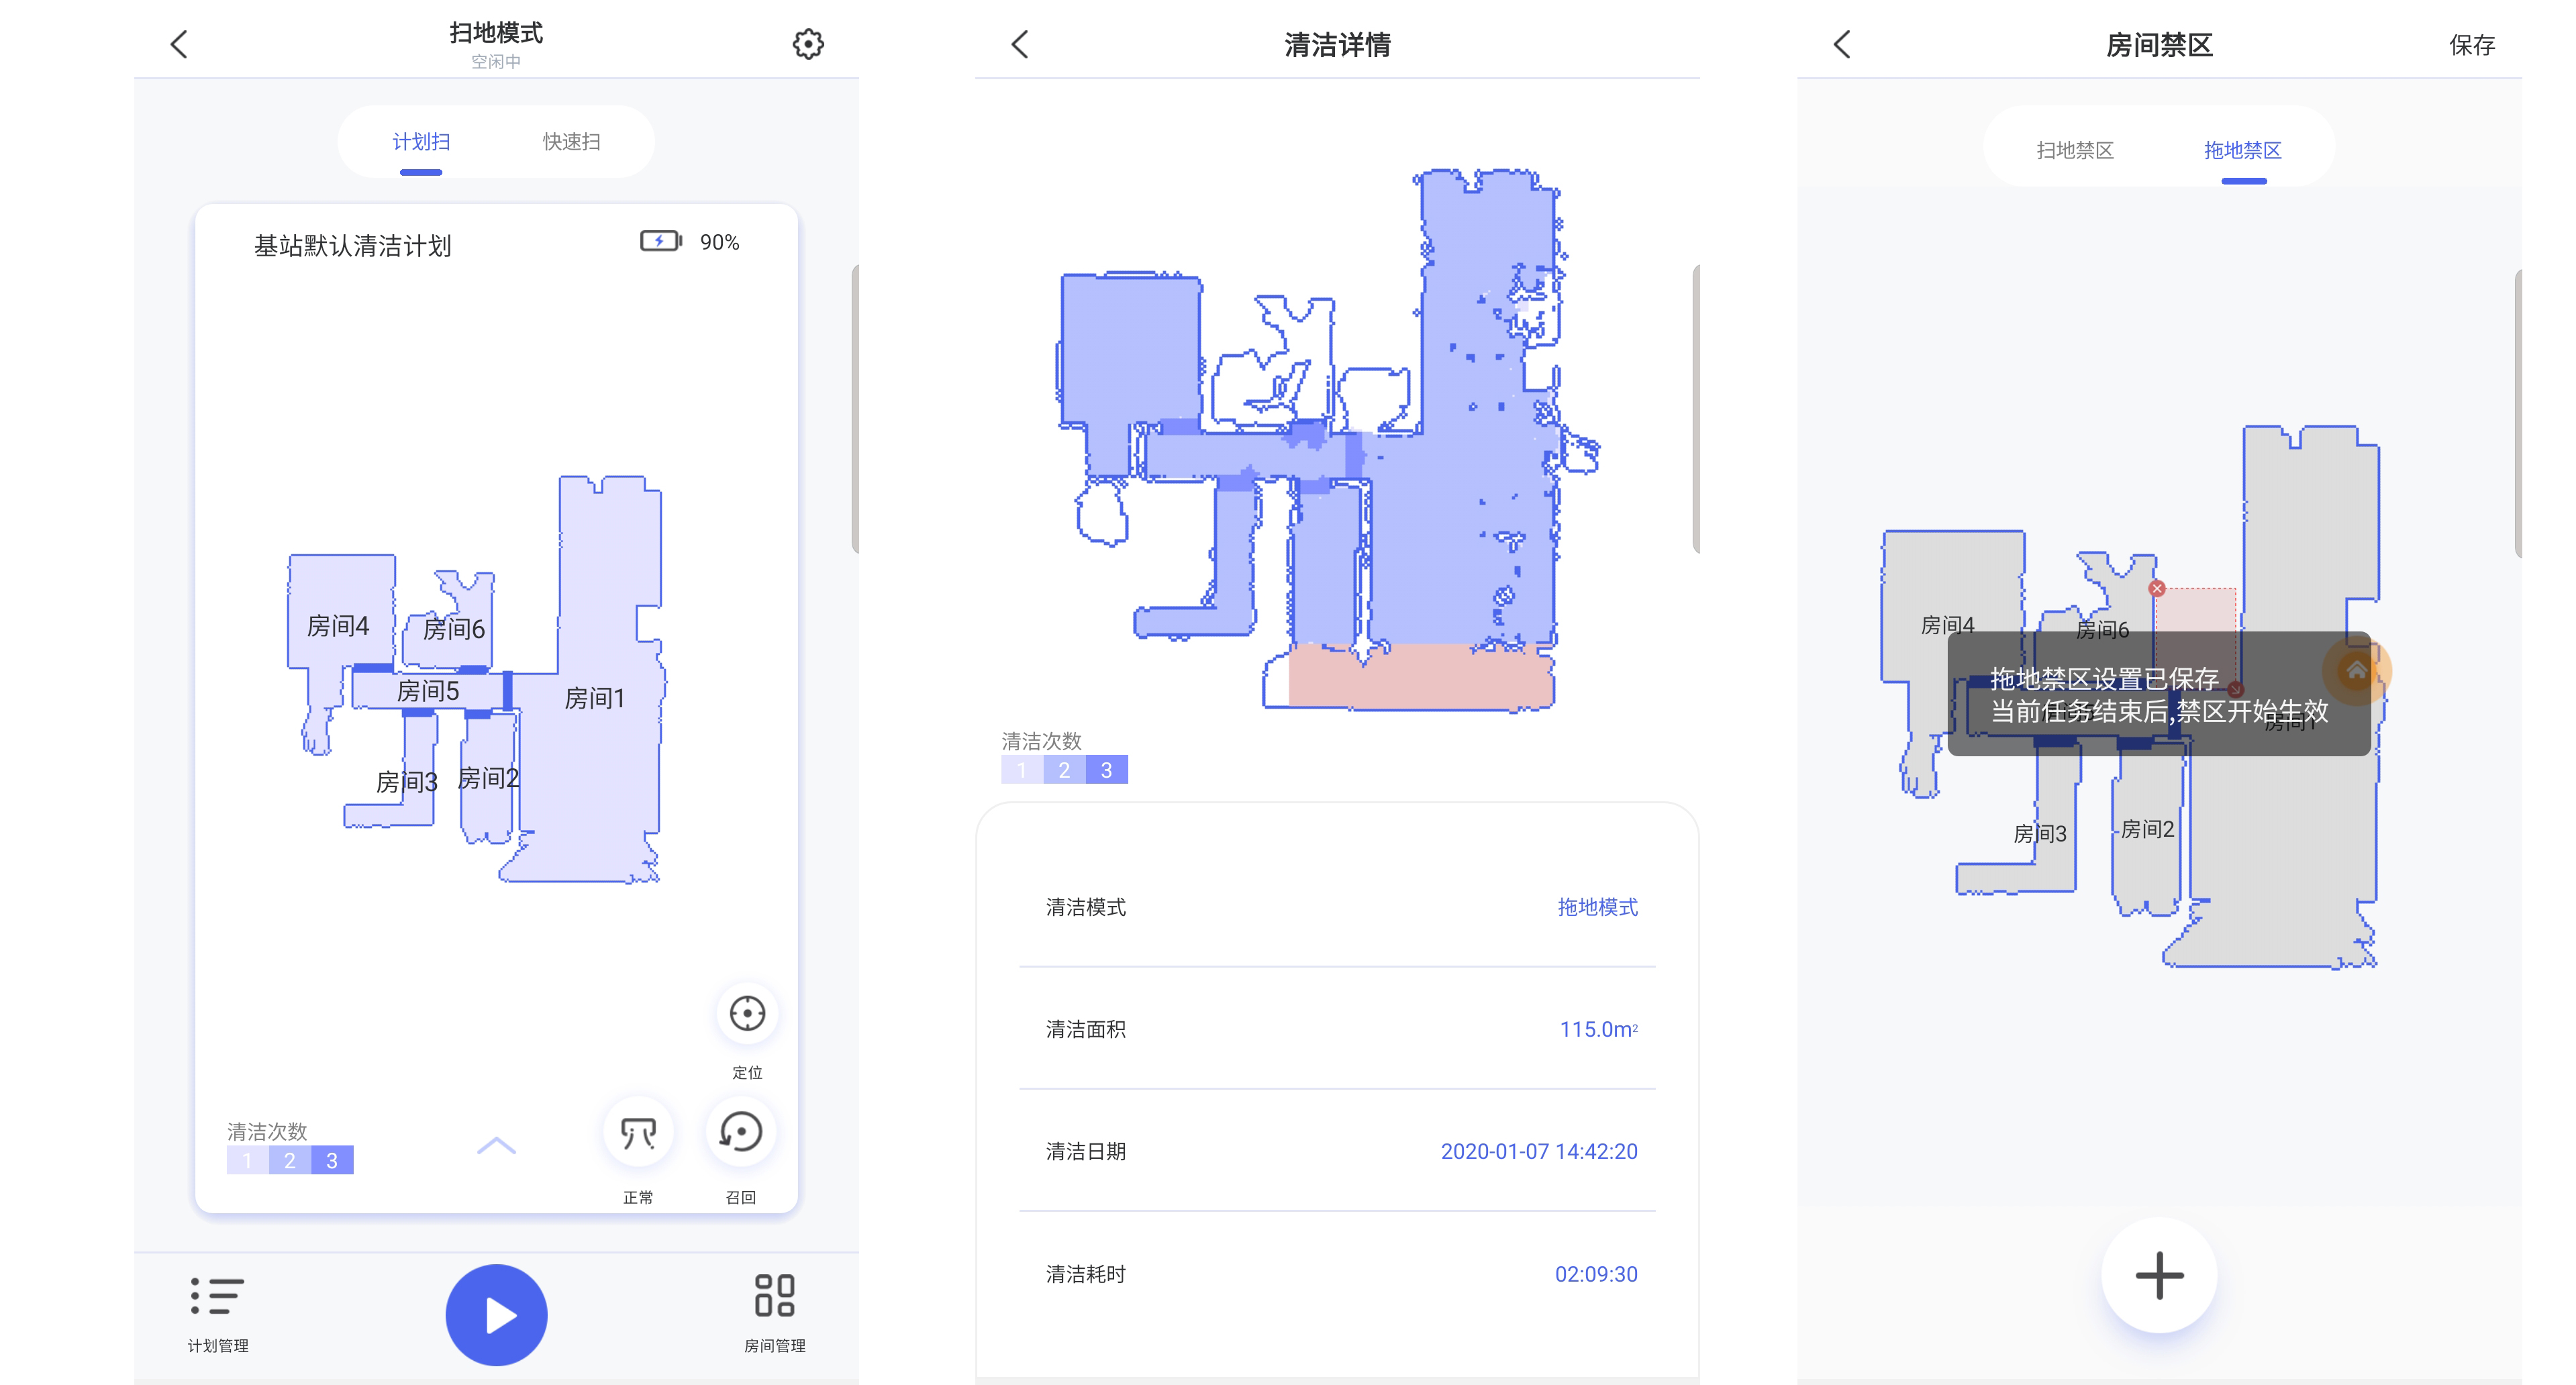
Task: Tap the normal (正常) suction mode icon
Action: click(638, 1132)
